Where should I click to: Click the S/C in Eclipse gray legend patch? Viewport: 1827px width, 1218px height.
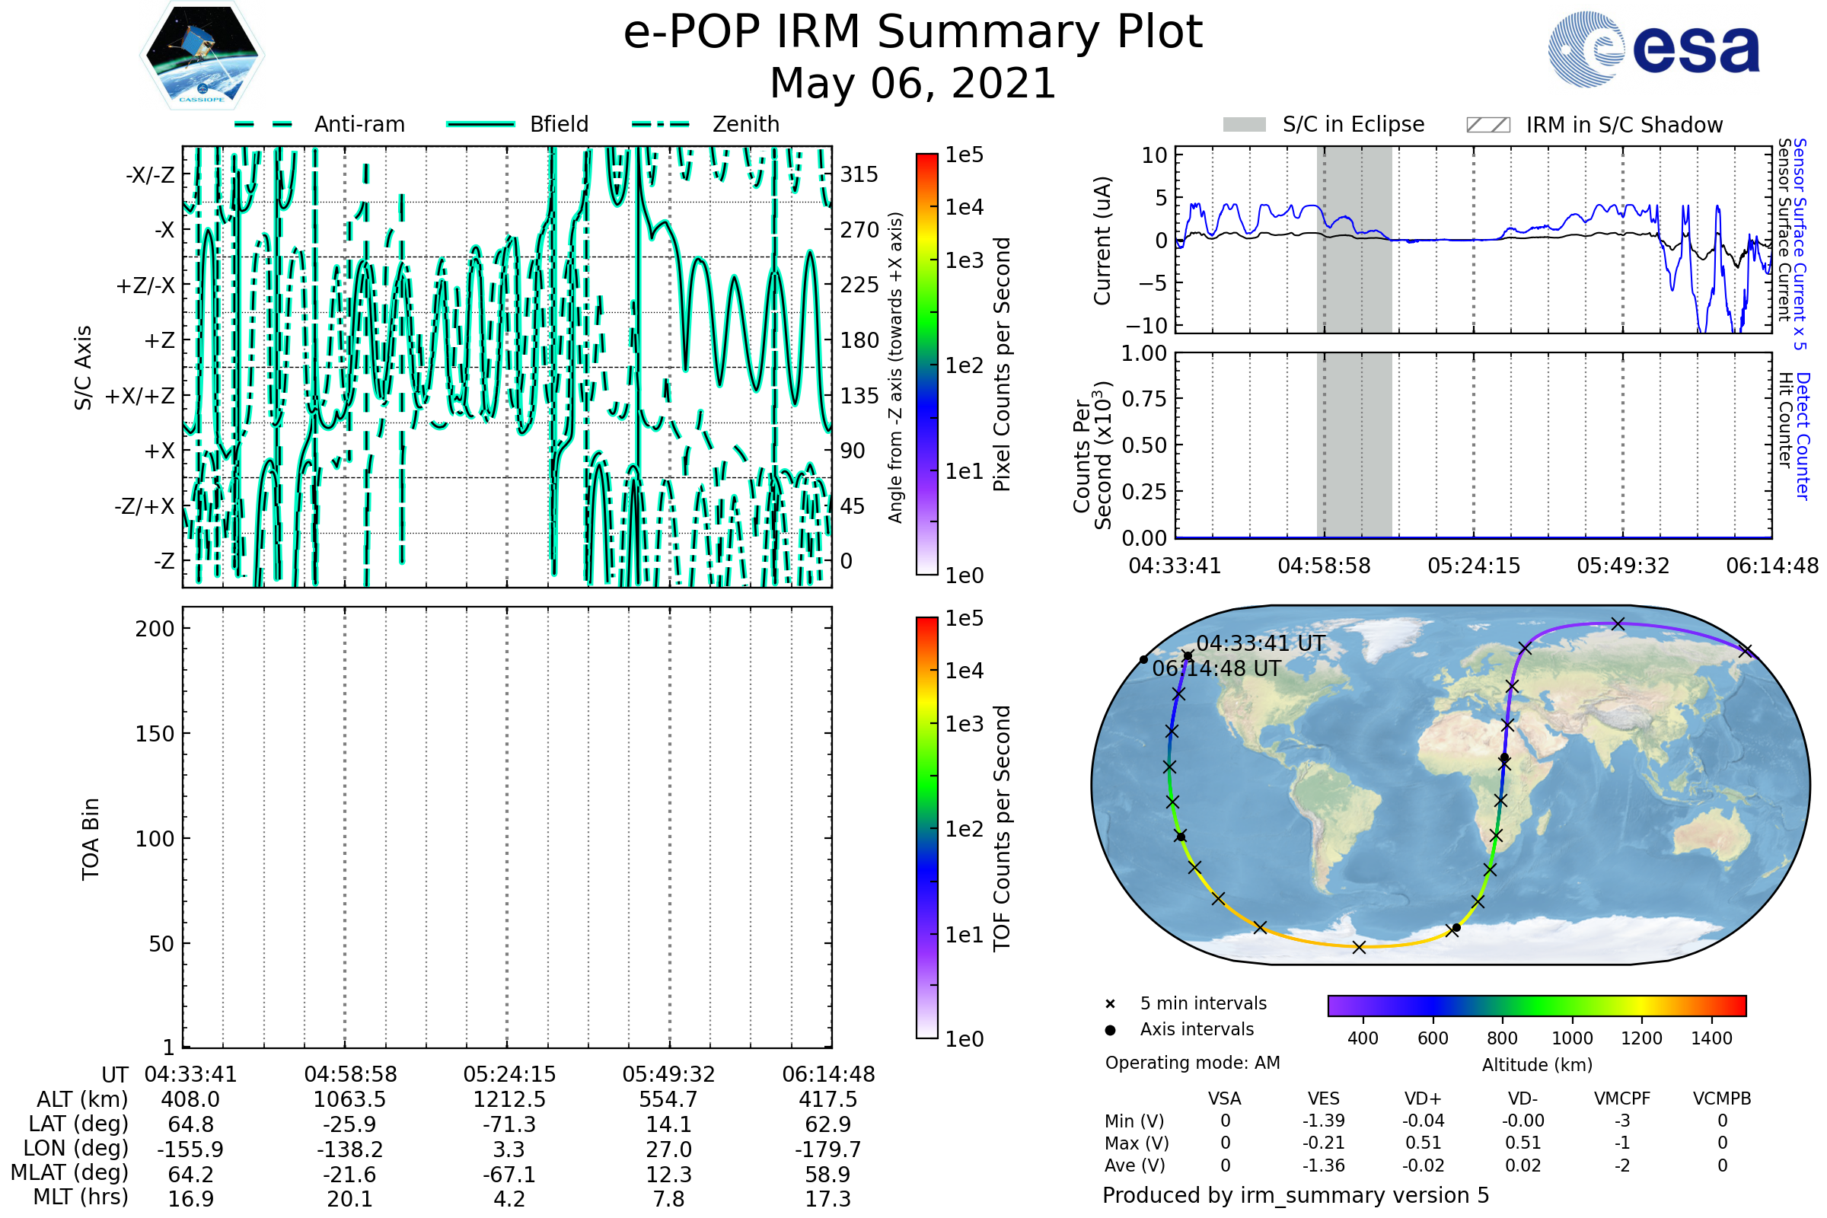click(1244, 125)
